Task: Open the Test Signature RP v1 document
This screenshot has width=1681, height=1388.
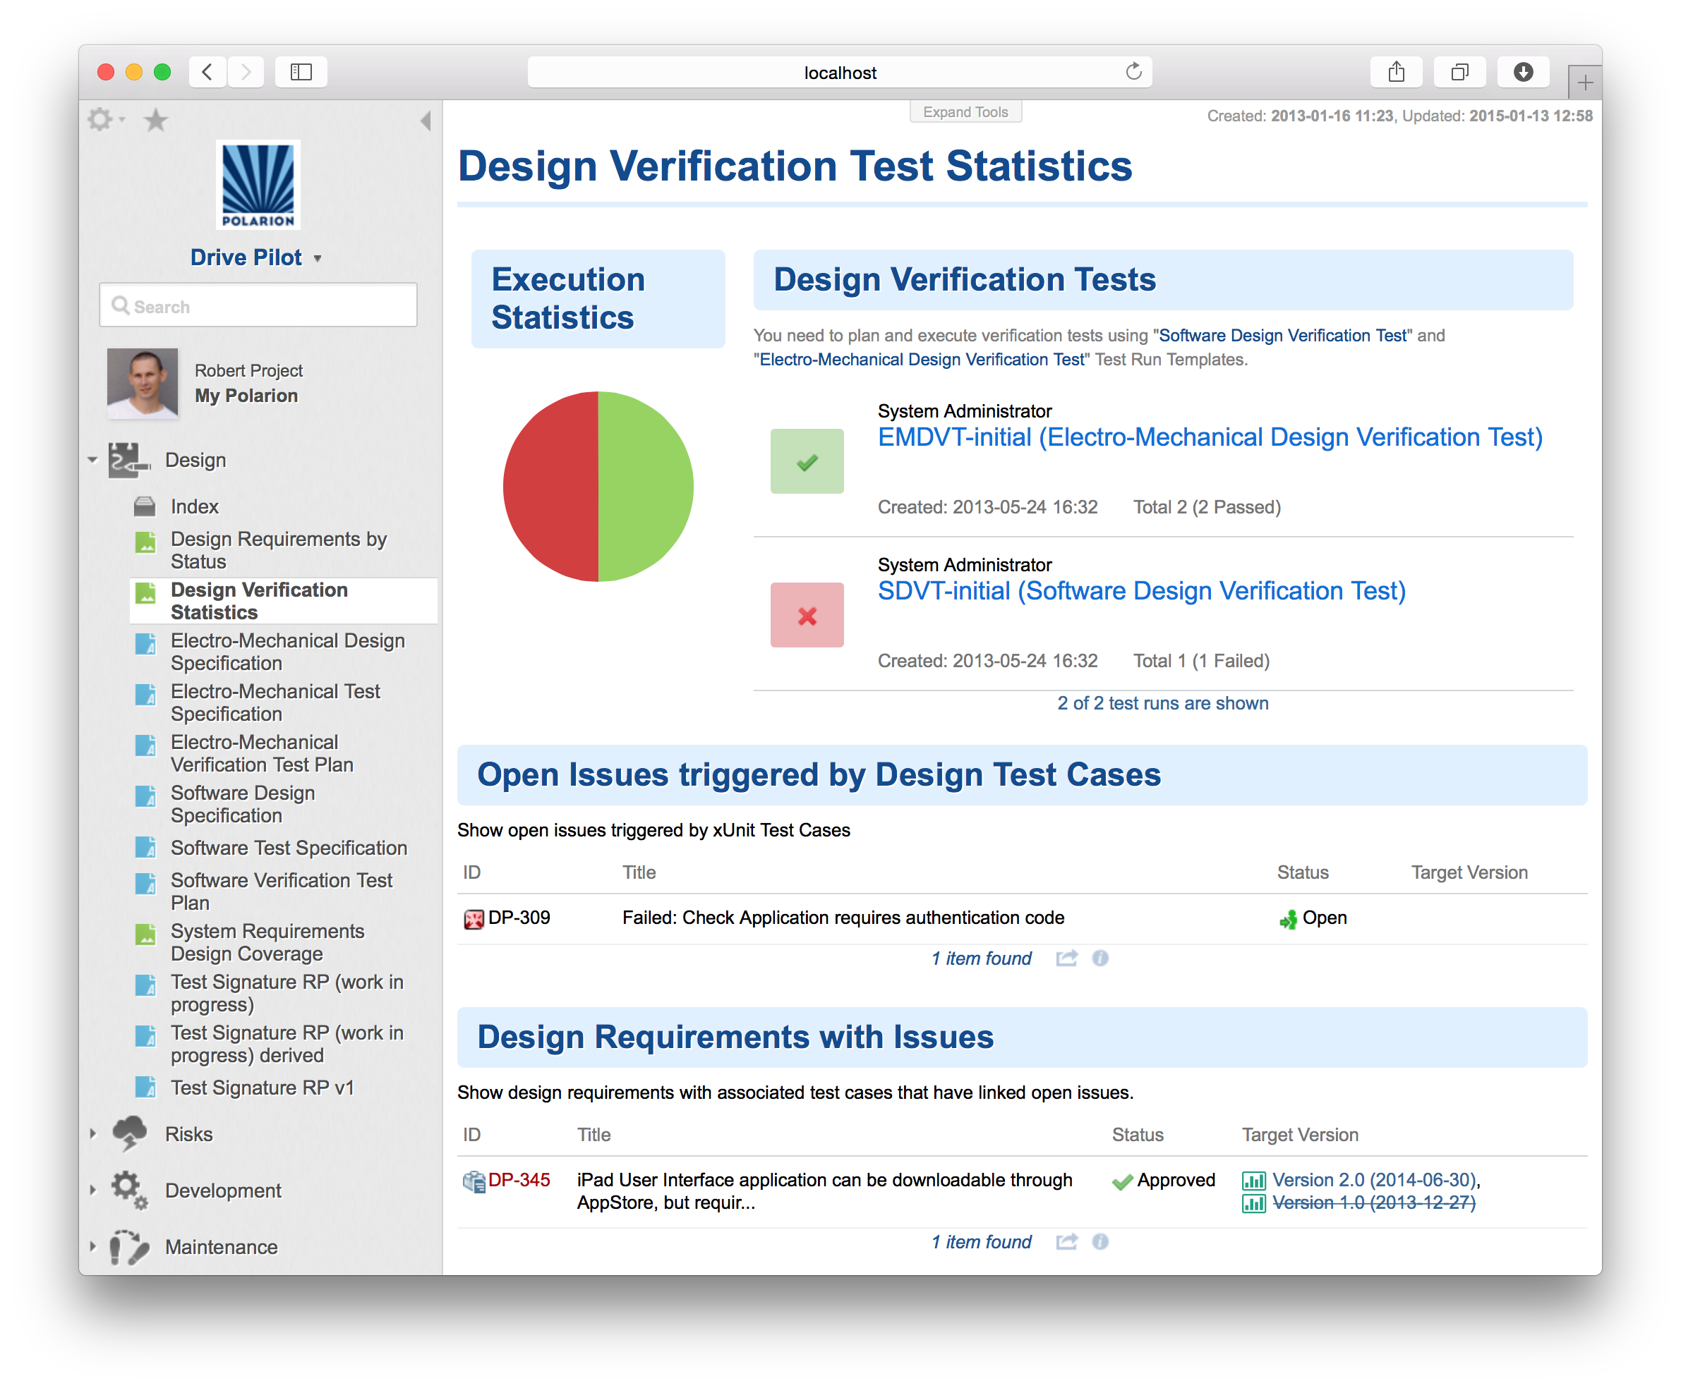Action: 262,1087
